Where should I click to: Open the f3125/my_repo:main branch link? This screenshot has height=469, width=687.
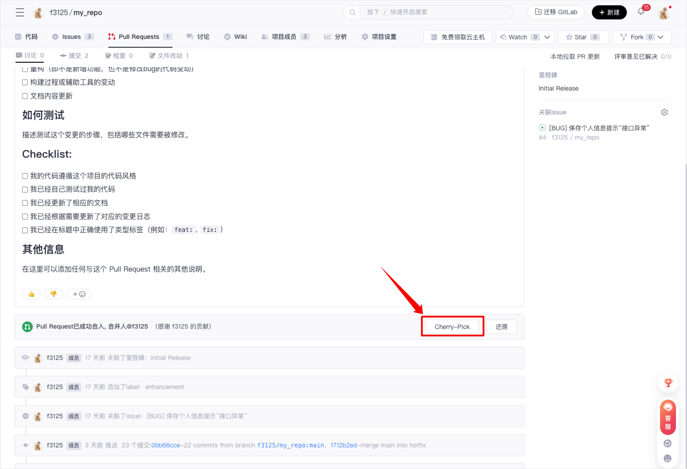[291, 445]
